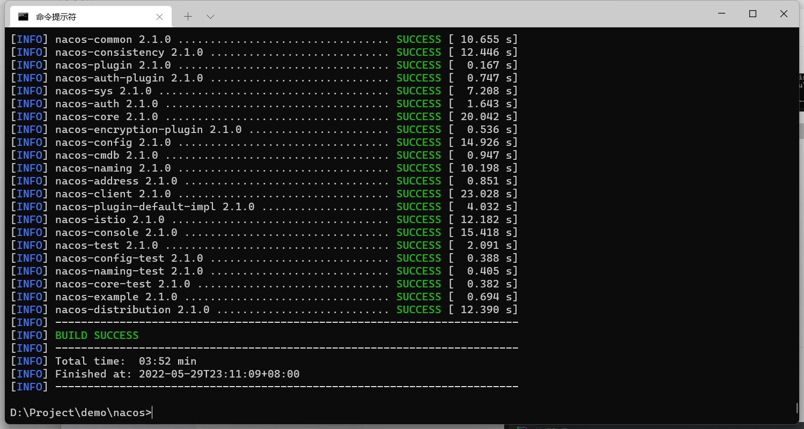Click the Total time: 03:52 min line
This screenshot has width=804, height=429.
point(104,361)
